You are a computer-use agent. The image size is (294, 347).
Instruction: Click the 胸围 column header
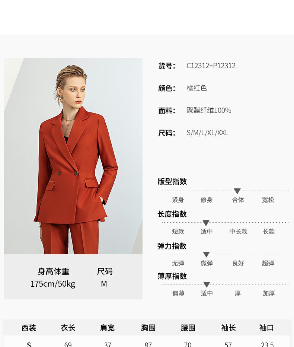click(x=148, y=328)
